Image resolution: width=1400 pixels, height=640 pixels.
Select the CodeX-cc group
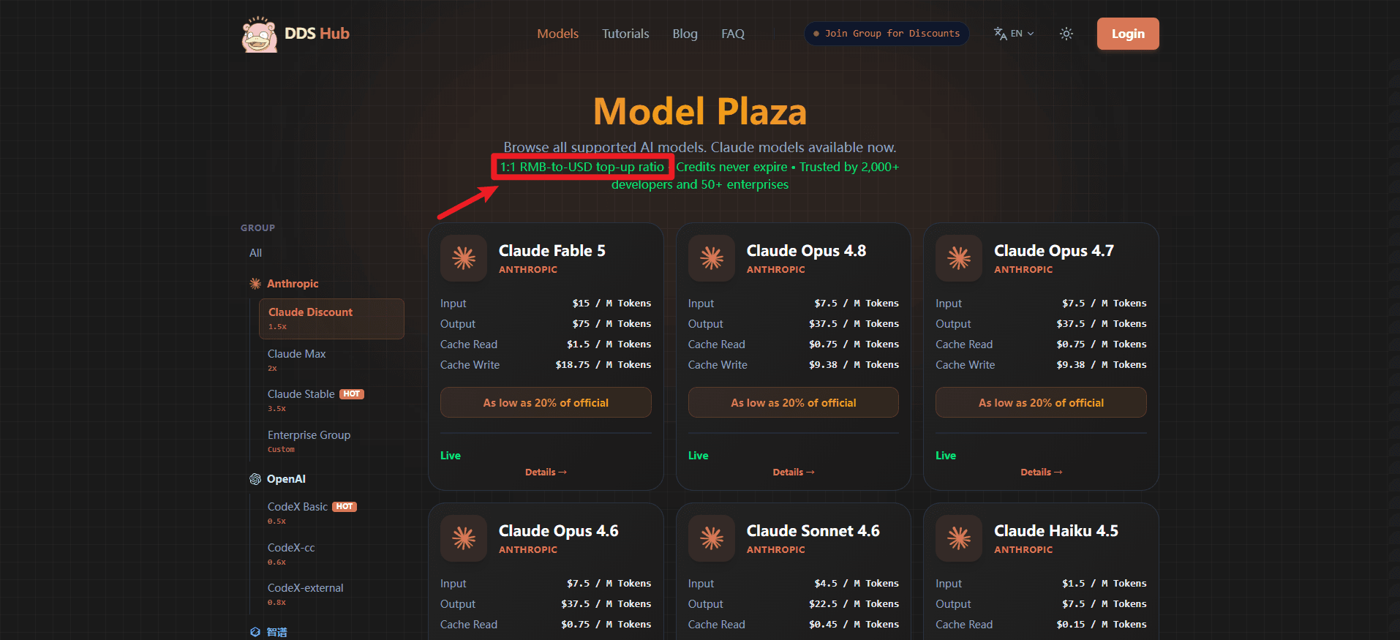click(x=291, y=548)
